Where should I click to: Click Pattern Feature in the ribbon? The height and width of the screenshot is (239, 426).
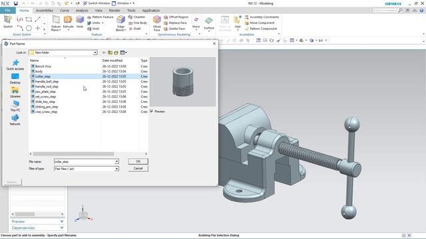coord(101,17)
